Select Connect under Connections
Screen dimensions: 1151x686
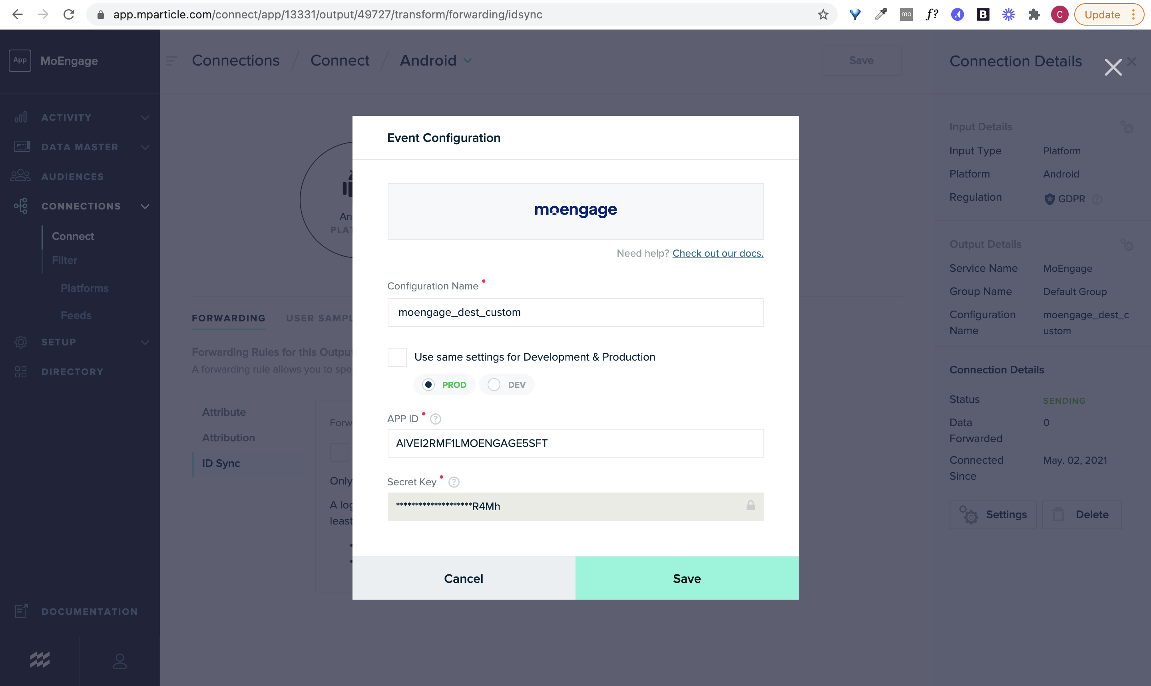pos(73,236)
